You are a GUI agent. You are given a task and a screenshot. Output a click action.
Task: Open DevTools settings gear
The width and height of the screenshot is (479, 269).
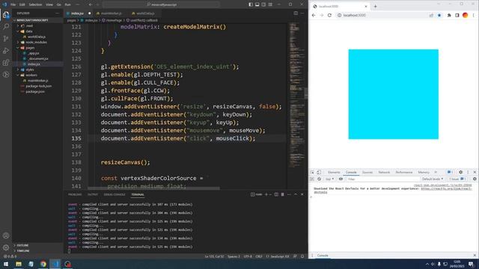coord(461,172)
